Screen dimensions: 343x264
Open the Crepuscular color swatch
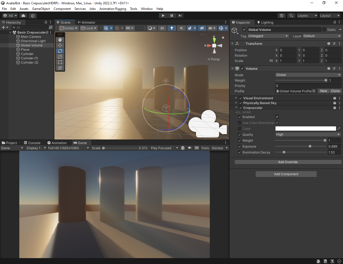[305, 129]
